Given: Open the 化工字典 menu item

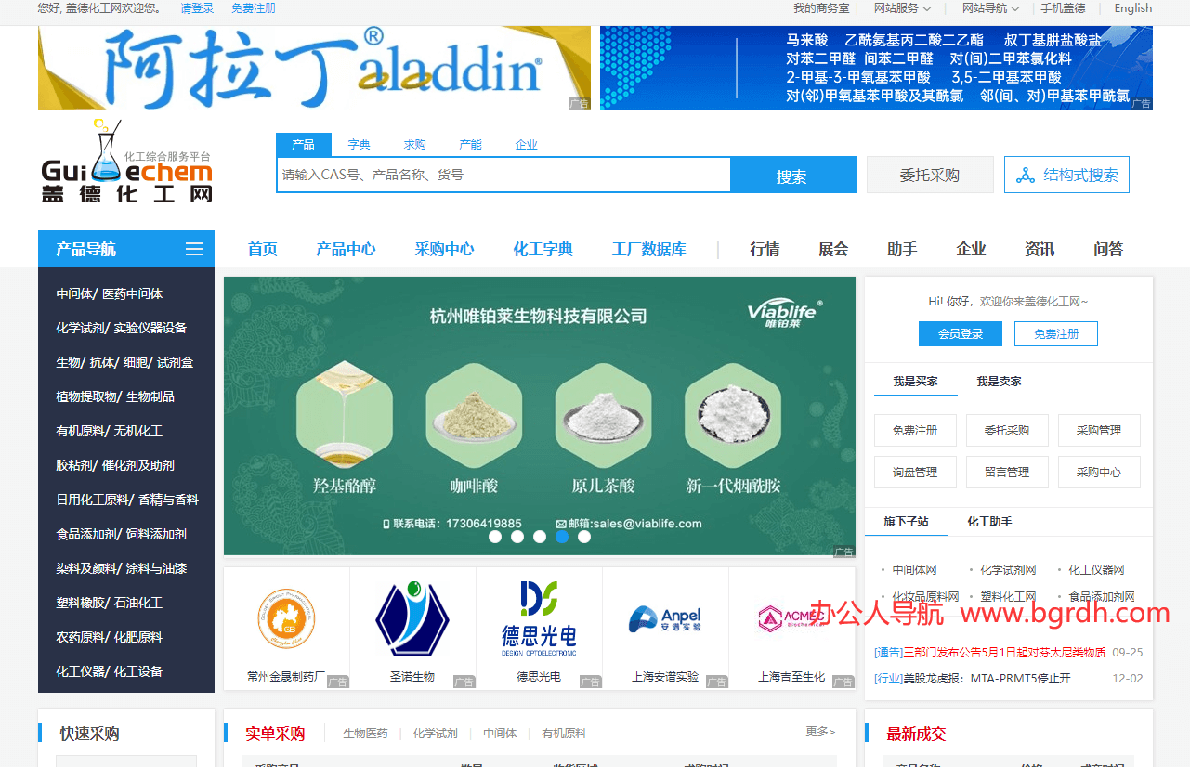Looking at the screenshot, I should tap(543, 249).
